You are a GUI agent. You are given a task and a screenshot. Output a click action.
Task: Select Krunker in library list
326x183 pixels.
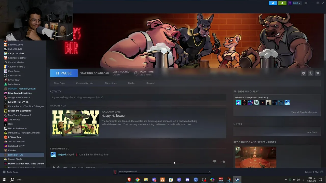pyautogui.click(x=12, y=150)
